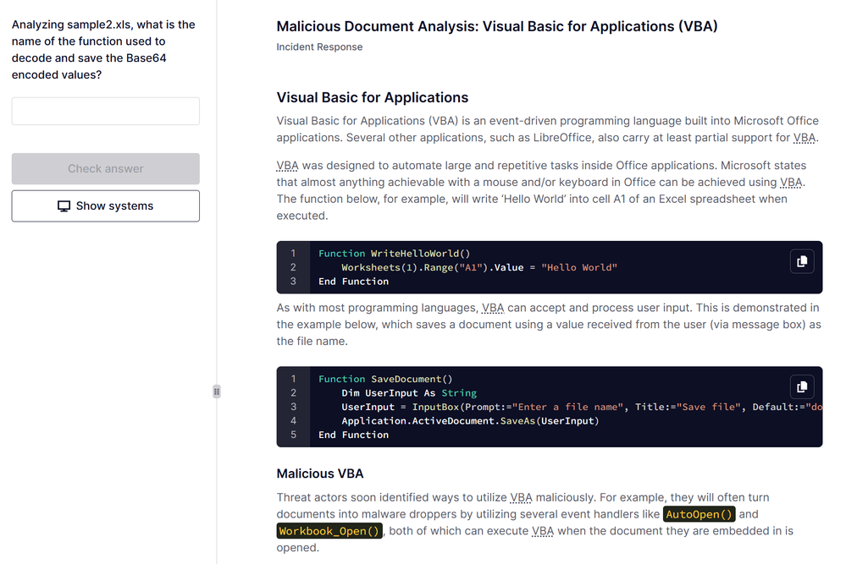Click the Malicious Document Analysis page title
The image size is (846, 564).
497,26
